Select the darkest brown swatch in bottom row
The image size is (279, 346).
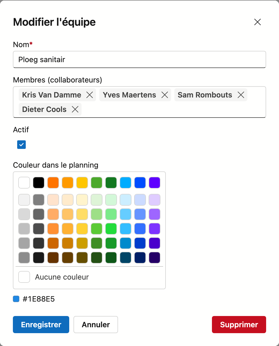pyautogui.click(x=53, y=258)
